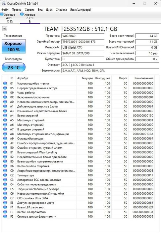Click the Хорошо 100 % health status button

pos(14,46)
